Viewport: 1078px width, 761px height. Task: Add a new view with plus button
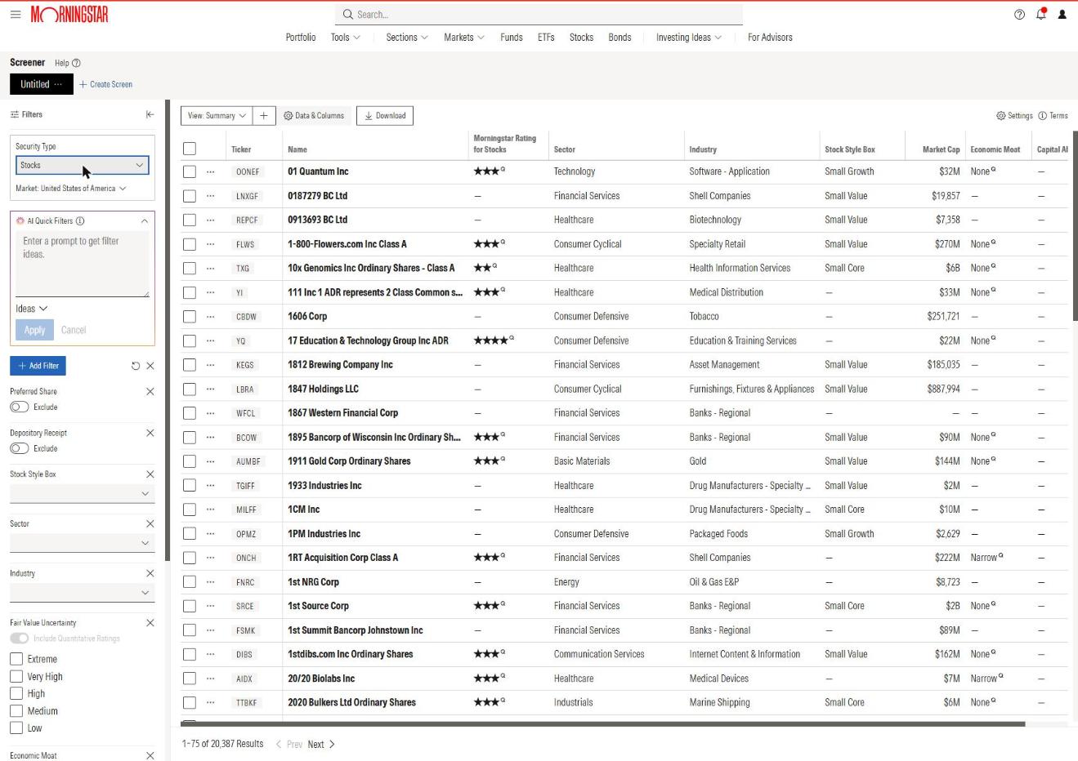[x=263, y=116]
